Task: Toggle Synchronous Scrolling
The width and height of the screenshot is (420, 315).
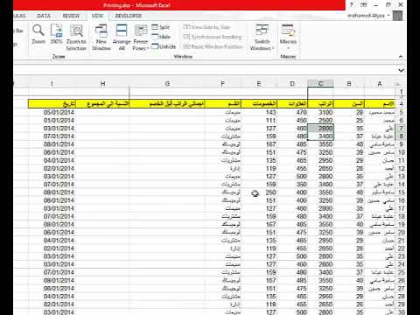Action: coord(213,37)
